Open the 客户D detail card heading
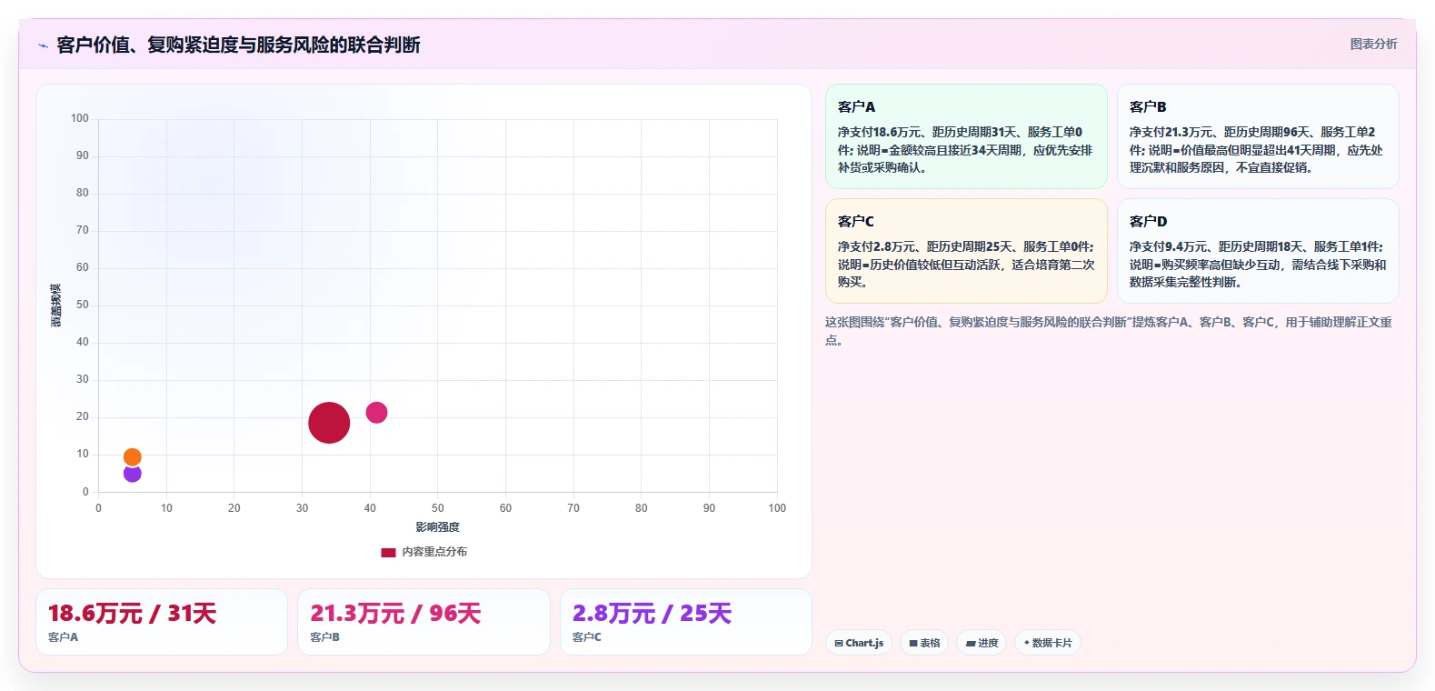 1149,221
